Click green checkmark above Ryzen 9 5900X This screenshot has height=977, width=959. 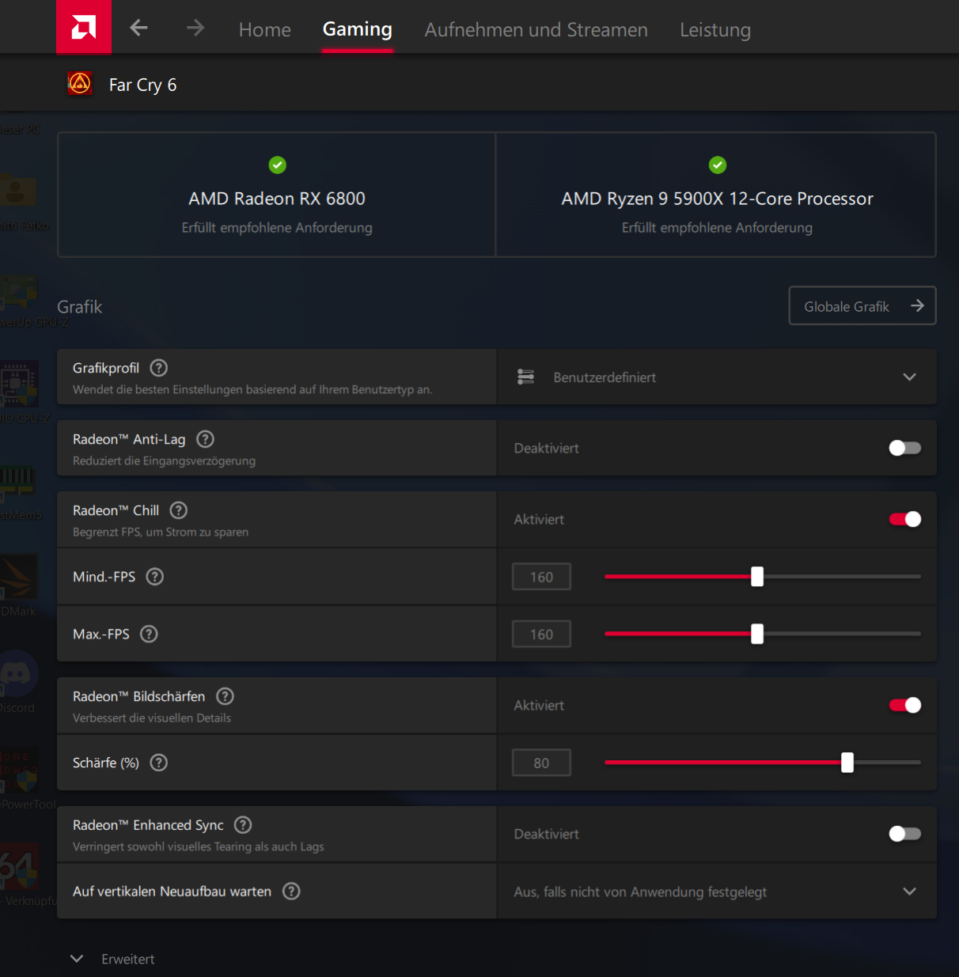717,165
